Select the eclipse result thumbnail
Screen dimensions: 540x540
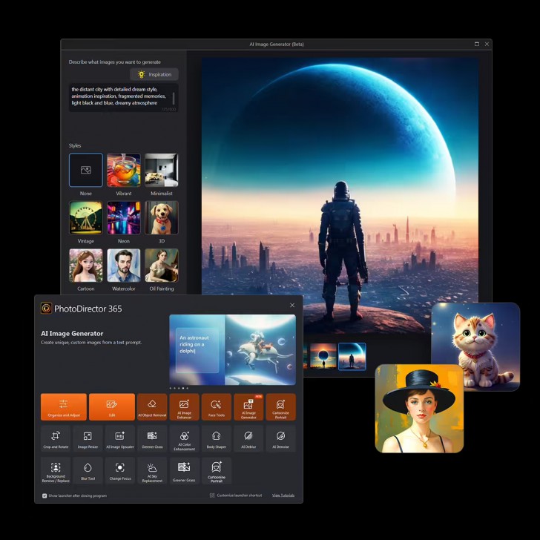(x=323, y=357)
